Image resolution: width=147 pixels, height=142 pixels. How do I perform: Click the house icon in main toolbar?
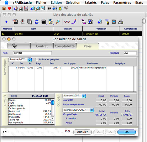4,8
